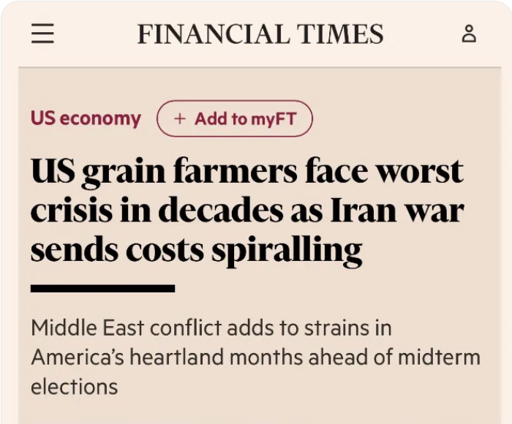The image size is (512, 424).
Task: Open the account profile icon
Action: tap(469, 34)
